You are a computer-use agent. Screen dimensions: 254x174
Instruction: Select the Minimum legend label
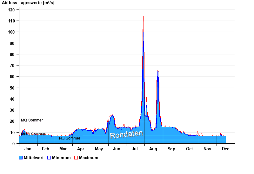[61, 158]
